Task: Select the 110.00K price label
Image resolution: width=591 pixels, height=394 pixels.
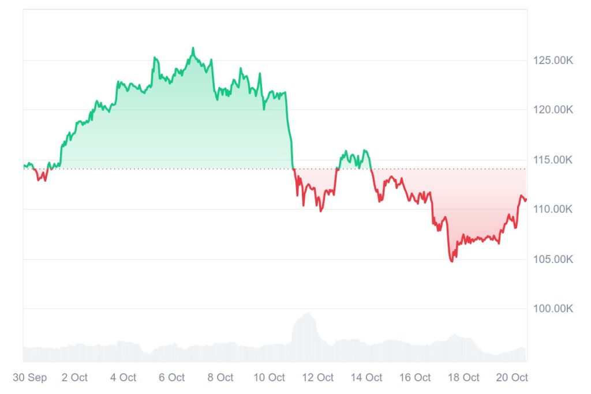Action: click(x=553, y=209)
